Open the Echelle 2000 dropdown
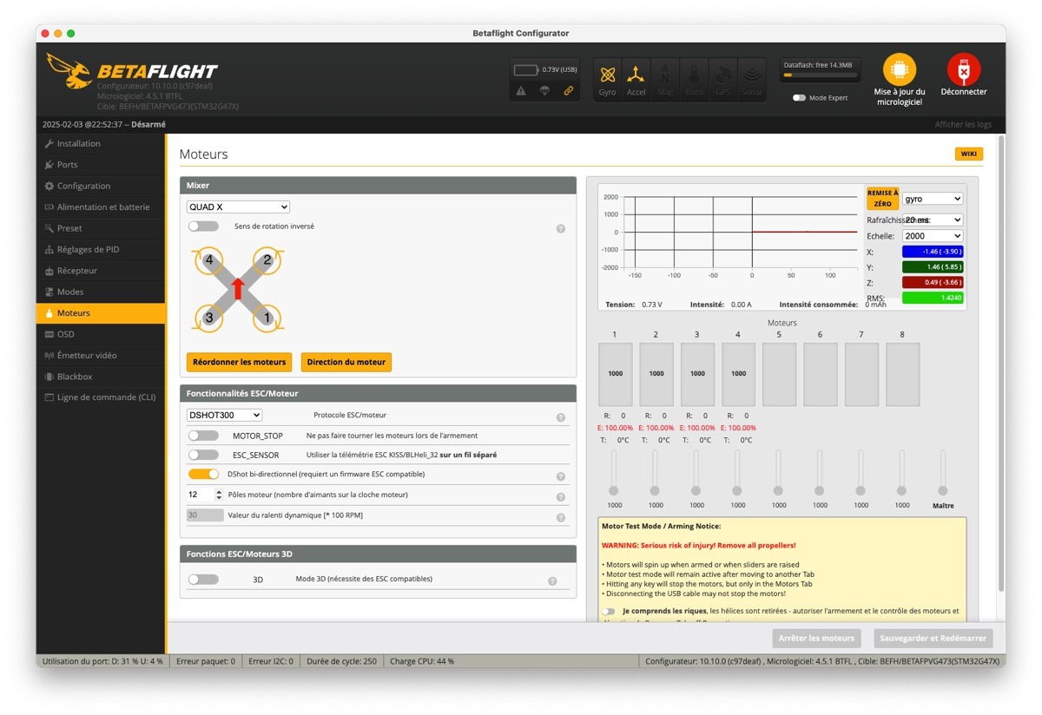The width and height of the screenshot is (1042, 715). pyautogui.click(x=933, y=236)
